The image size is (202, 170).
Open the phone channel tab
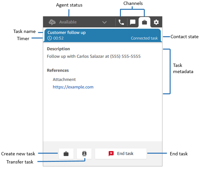point(121,22)
